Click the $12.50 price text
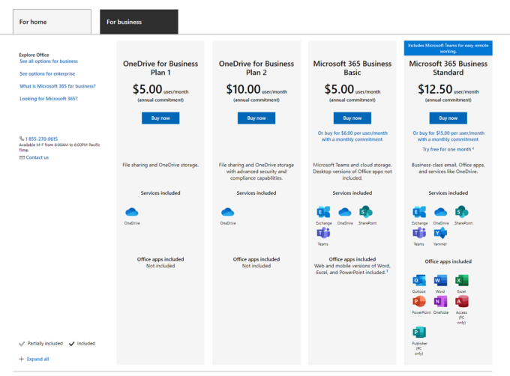This screenshot has height=376, width=510. [435, 89]
